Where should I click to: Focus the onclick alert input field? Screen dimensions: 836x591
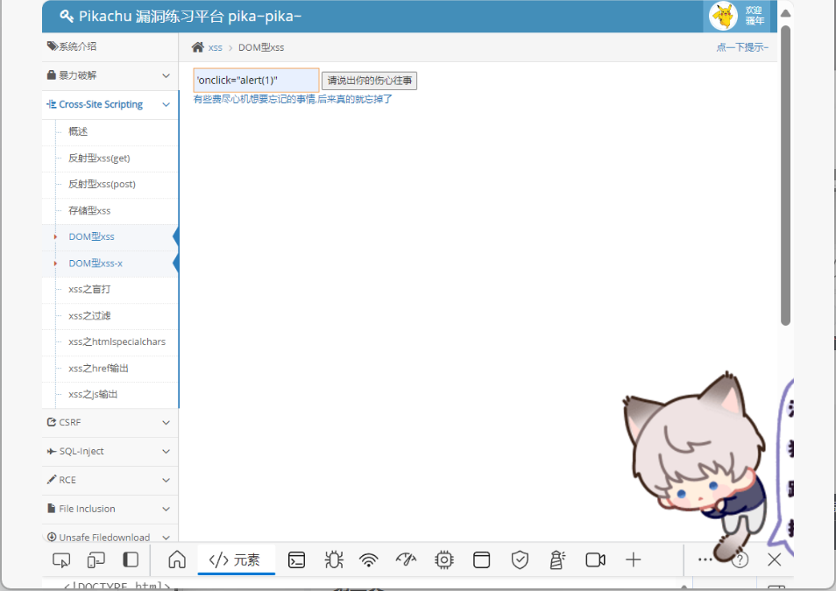257,81
